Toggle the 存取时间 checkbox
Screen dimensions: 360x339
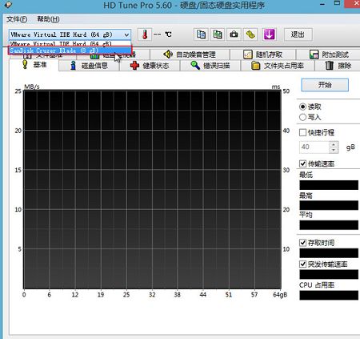click(302, 243)
